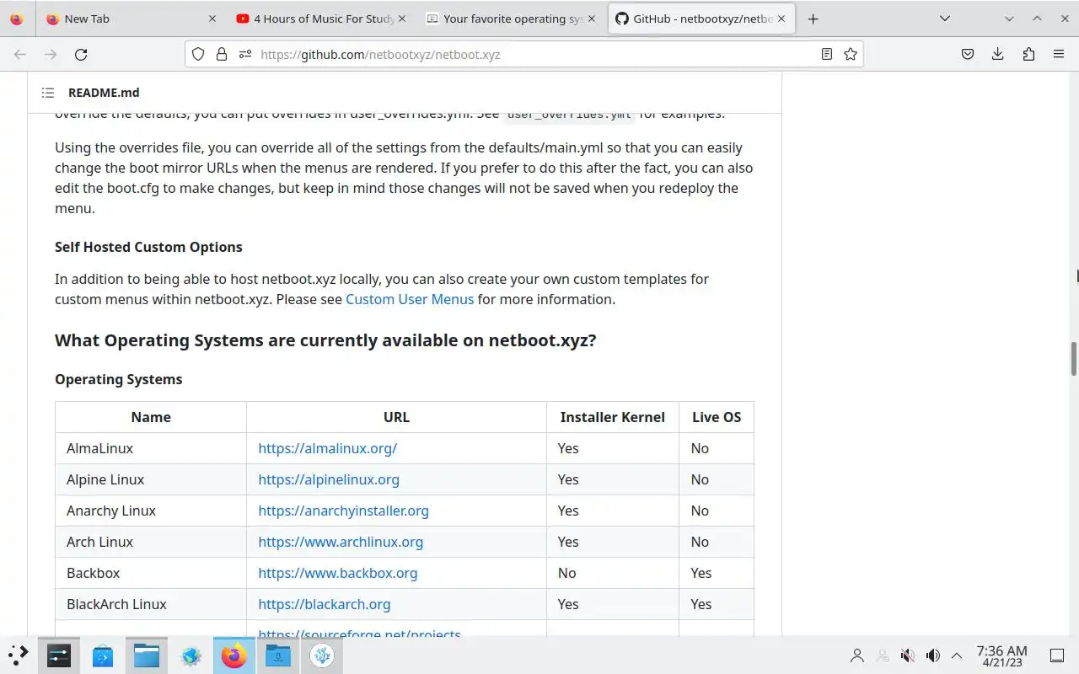This screenshot has height=674, width=1079.
Task: Open the extensions puzzle icon
Action: tap(1028, 54)
